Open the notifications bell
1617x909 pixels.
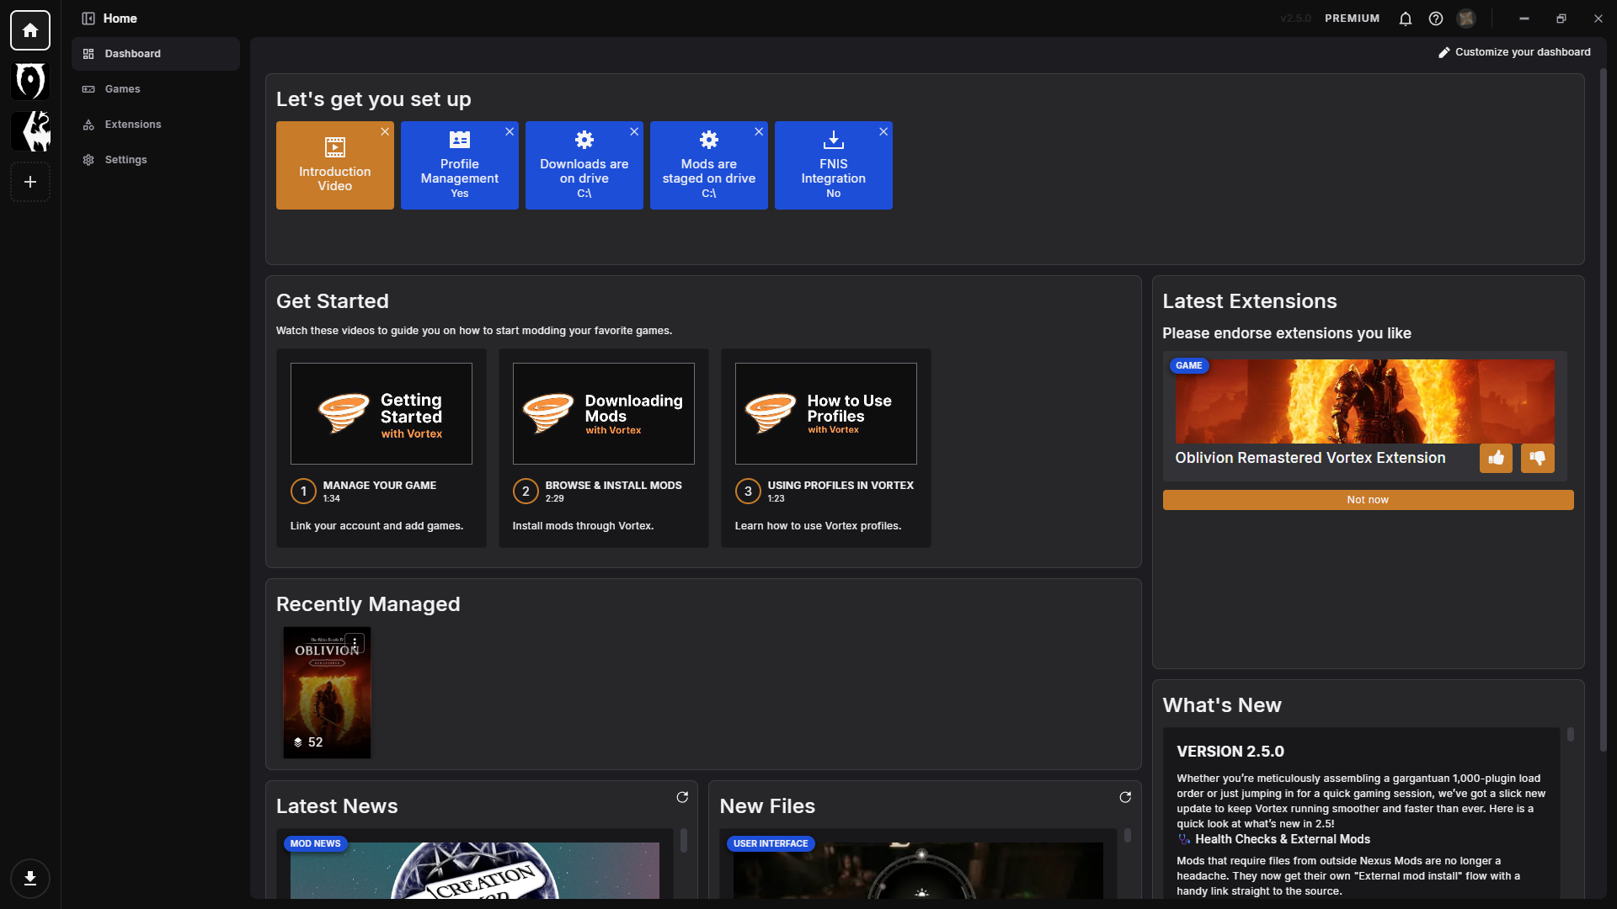[1406, 19]
